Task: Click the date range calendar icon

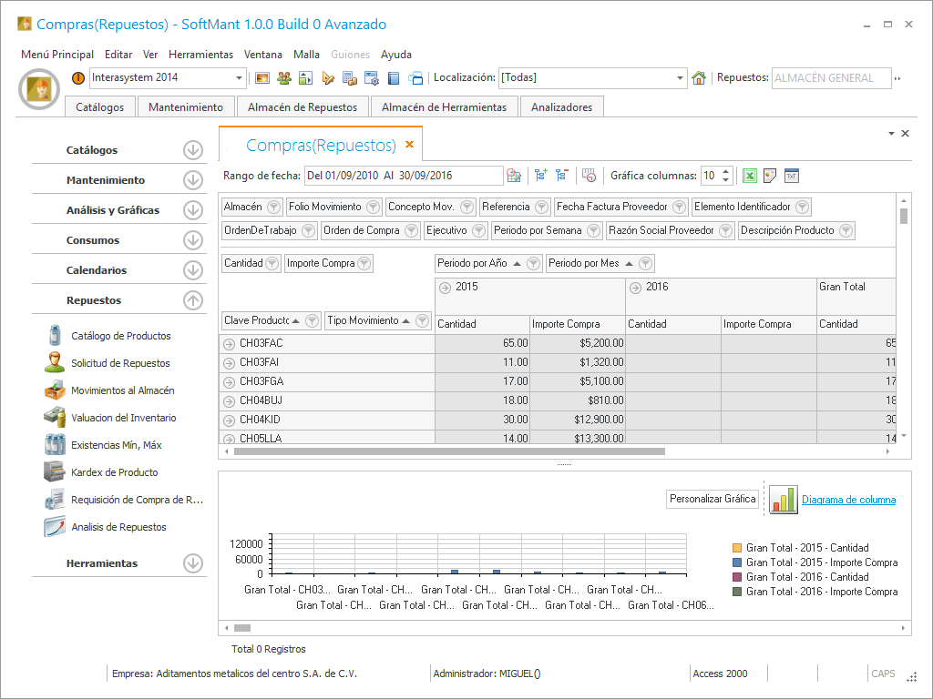Action: tap(514, 176)
